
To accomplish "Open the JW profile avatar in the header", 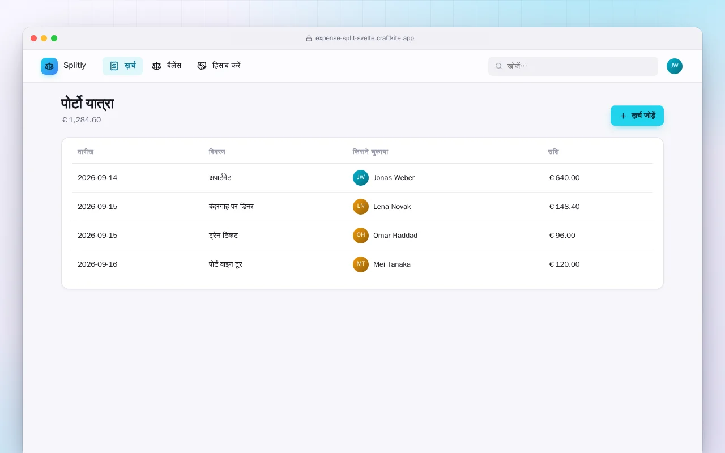I will pyautogui.click(x=675, y=66).
